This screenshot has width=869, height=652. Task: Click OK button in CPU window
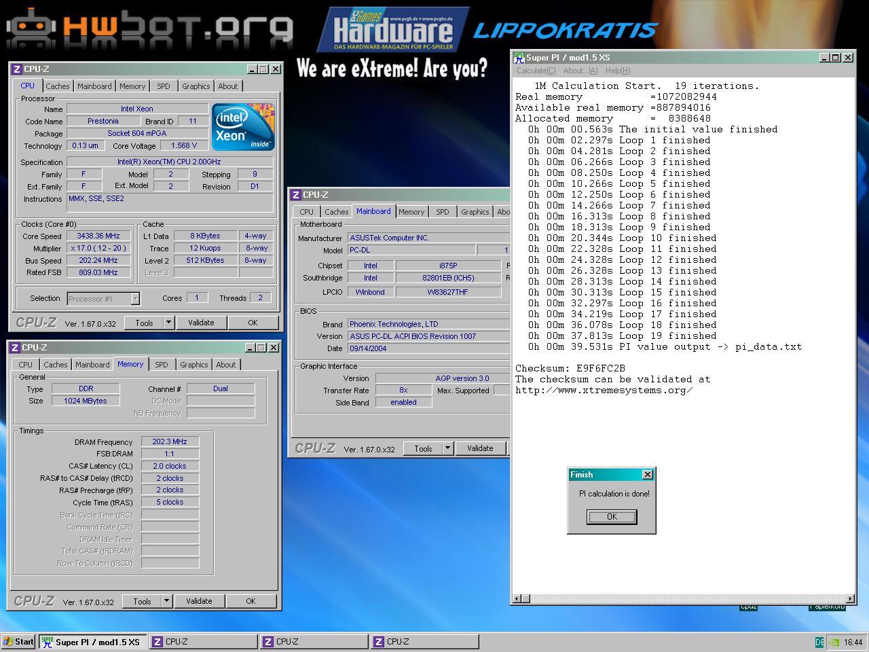[253, 323]
